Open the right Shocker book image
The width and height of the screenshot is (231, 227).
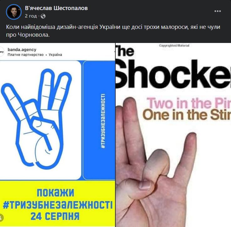pyautogui.click(x=173, y=135)
